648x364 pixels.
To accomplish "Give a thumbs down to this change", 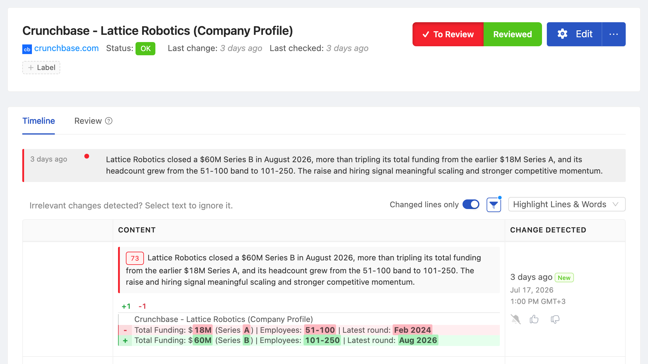I will click(x=555, y=319).
